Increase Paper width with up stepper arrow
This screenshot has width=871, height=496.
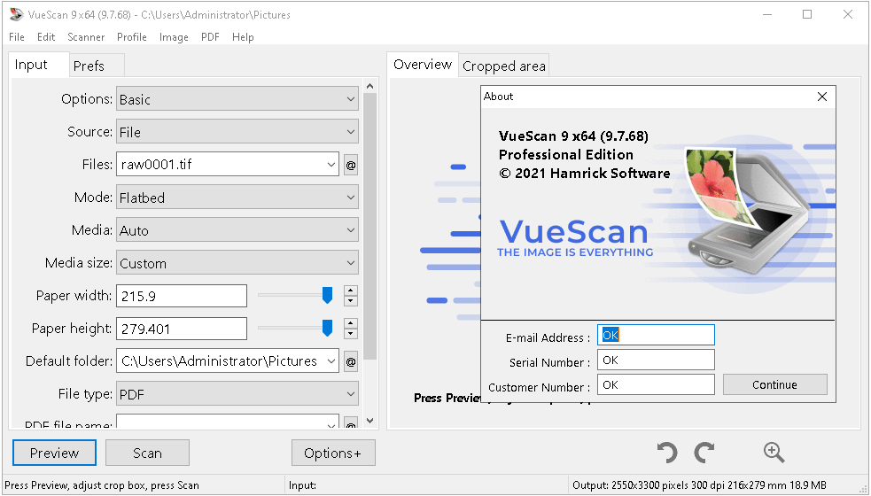point(351,291)
